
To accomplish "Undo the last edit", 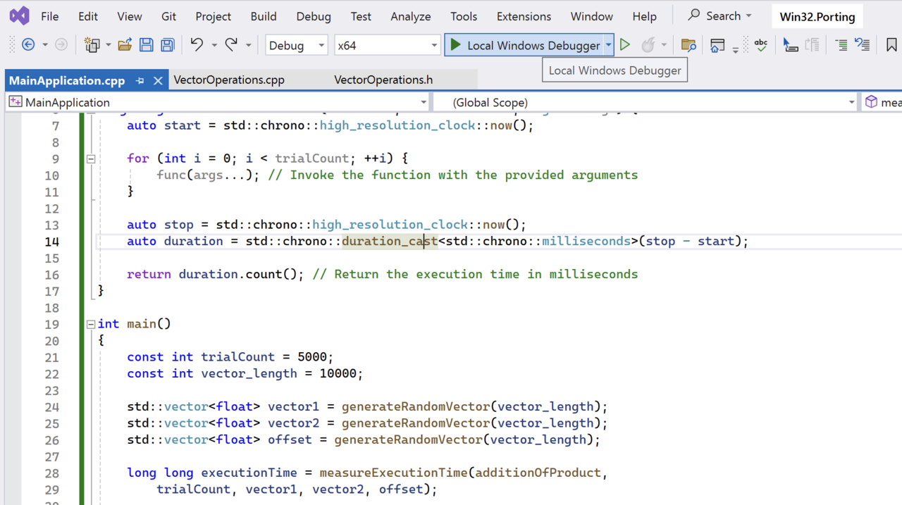I will point(197,45).
